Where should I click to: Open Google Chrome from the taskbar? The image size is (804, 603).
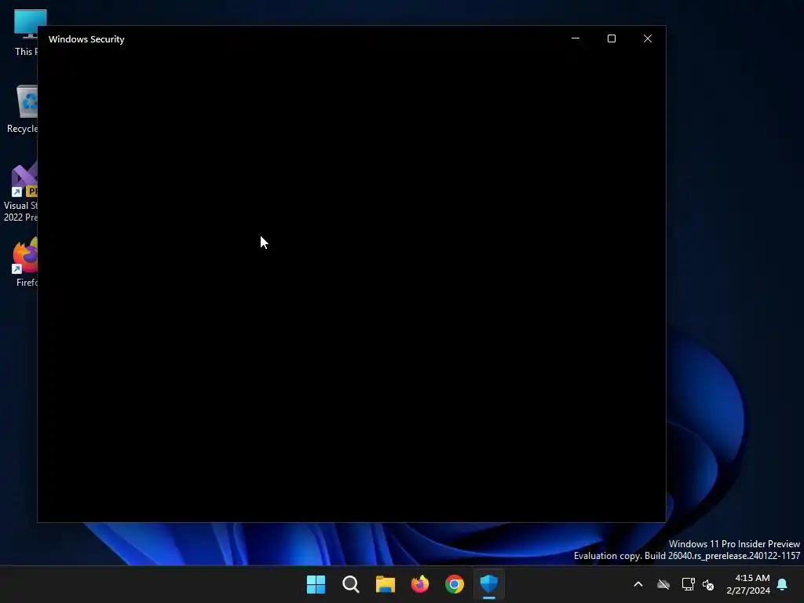[455, 584]
